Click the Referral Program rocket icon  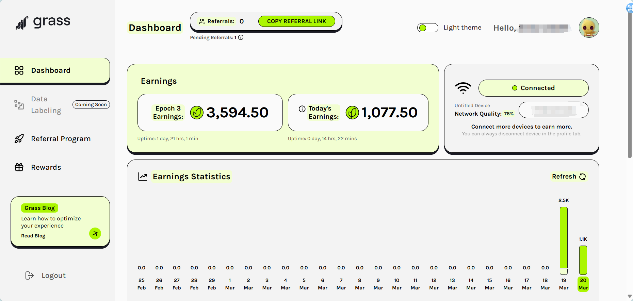tap(19, 139)
